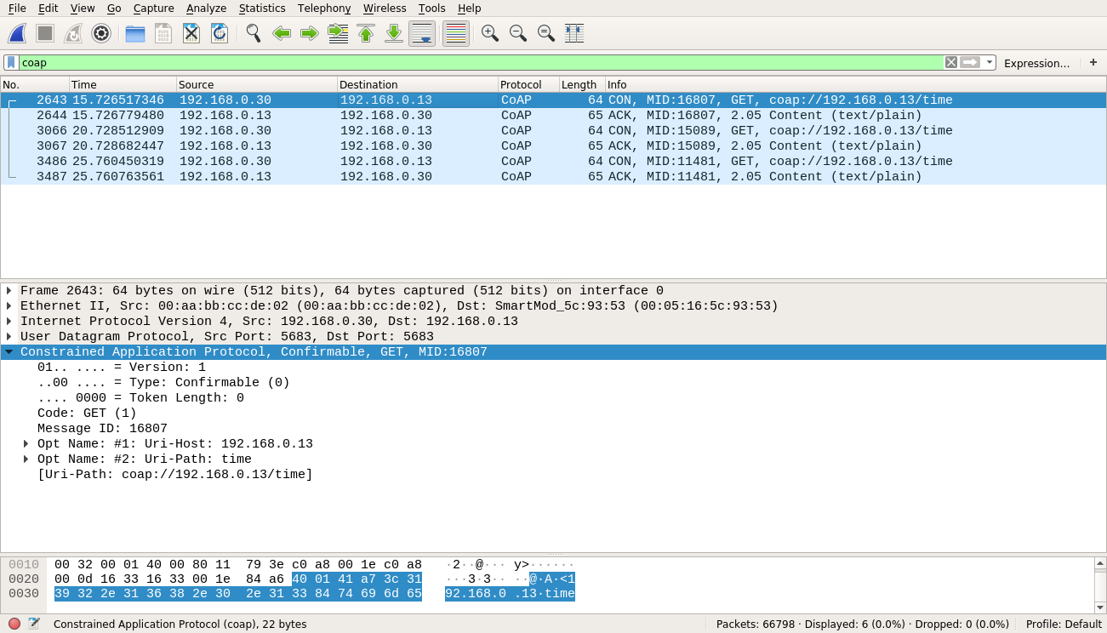Screen dimensions: 1107x633
Task: Expand User Datagram Protocol section
Action: [9, 337]
